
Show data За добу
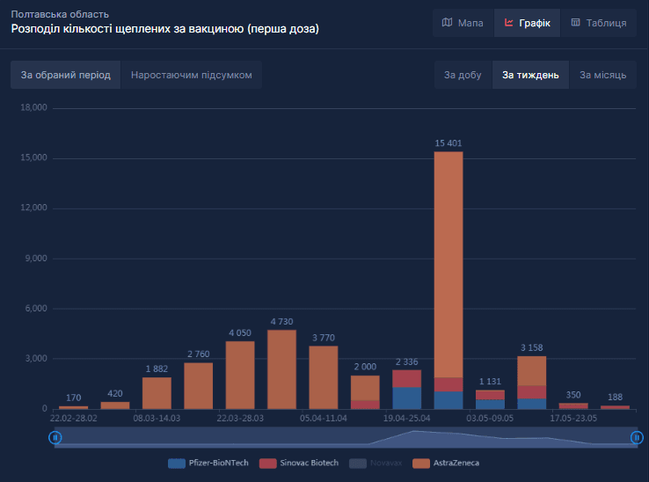click(x=463, y=75)
